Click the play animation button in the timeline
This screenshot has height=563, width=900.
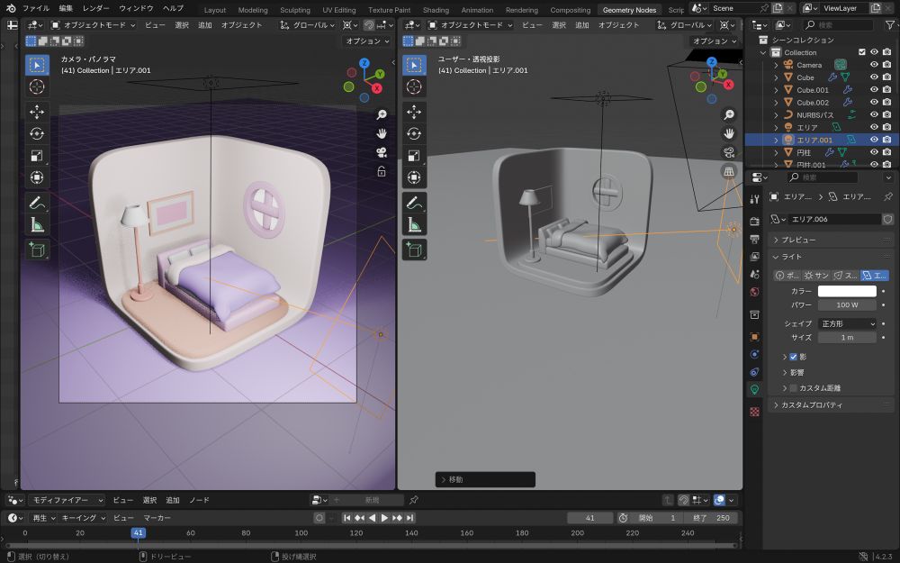(x=384, y=518)
